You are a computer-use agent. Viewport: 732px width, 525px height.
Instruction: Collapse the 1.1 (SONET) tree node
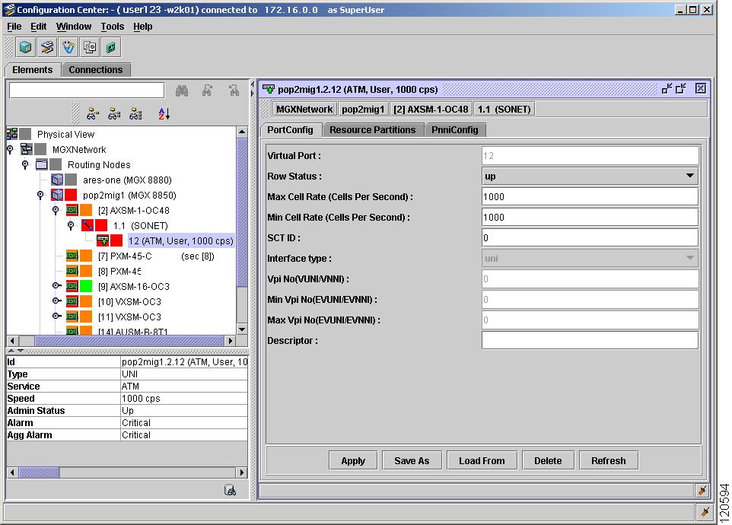(71, 226)
